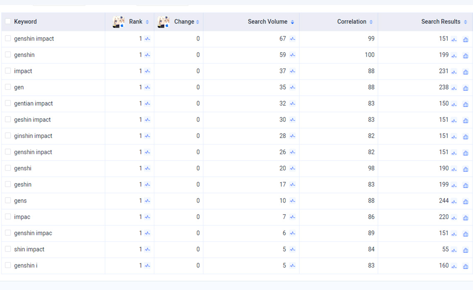473x290 pixels.
Task: Tick the checkbox for gen keyword
Action: tap(8, 87)
